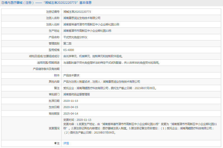This screenshot has height=148, width=223.
Task: Select the 产品名称 row label
Action: point(54,37)
